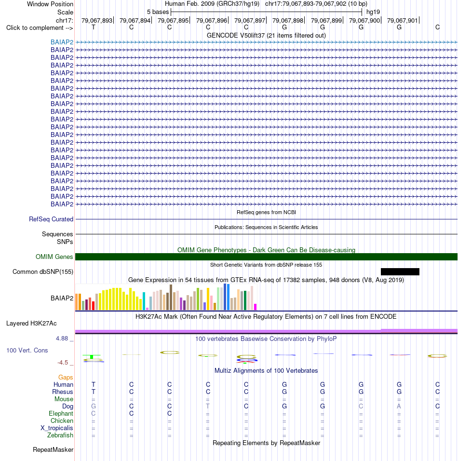Click the OMIM Genes track label
The height and width of the screenshot is (461, 458).
click(54, 257)
